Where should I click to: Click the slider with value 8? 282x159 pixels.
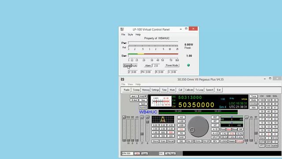(147, 130)
